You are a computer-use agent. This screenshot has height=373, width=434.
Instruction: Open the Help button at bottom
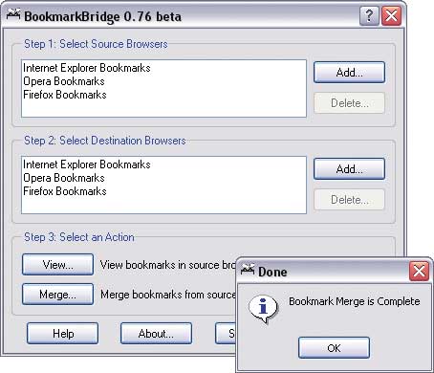coord(62,333)
